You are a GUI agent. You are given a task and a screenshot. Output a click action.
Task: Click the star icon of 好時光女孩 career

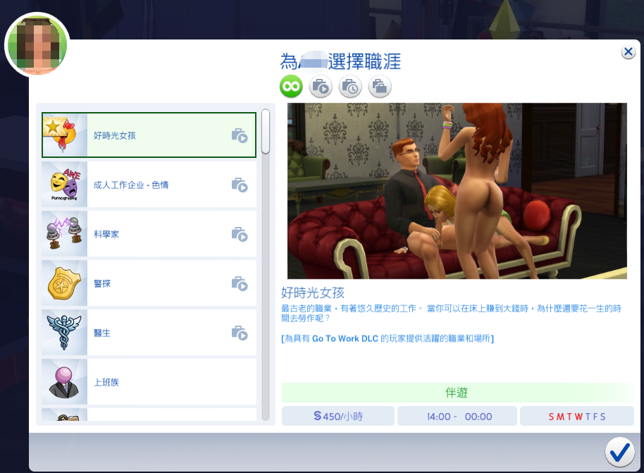click(65, 135)
